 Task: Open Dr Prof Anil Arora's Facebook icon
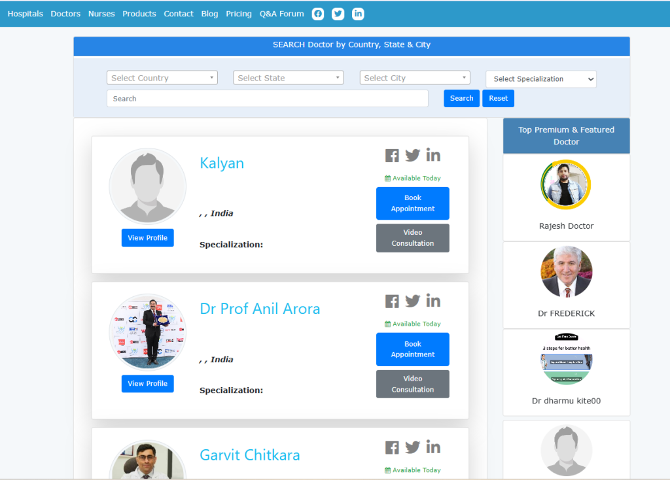[x=392, y=301]
